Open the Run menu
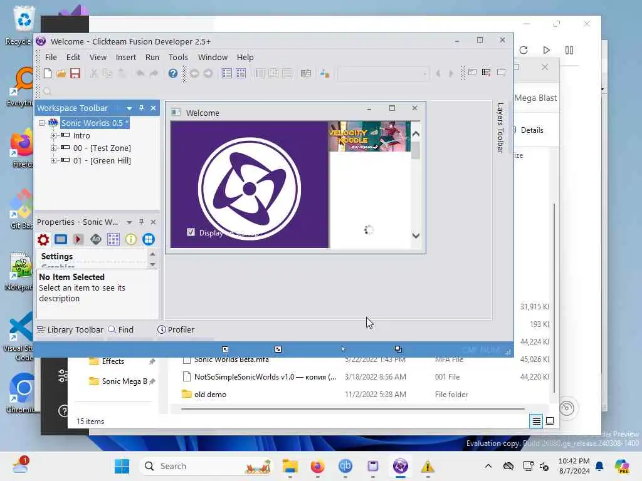The height and width of the screenshot is (481, 642). (152, 57)
